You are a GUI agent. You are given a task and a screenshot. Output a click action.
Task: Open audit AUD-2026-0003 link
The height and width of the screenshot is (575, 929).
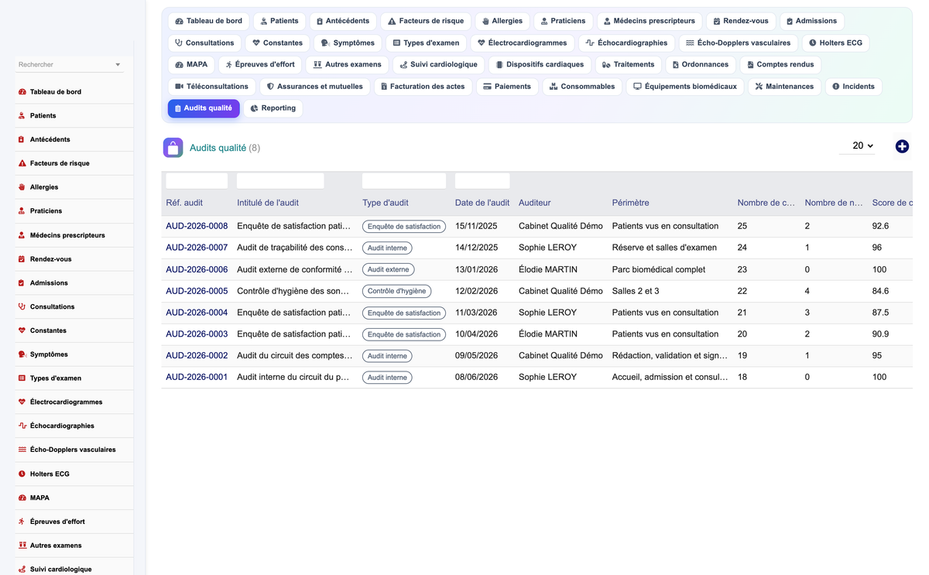(197, 334)
